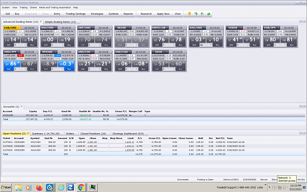This screenshot has height=192, width=307.
Task: Click the yellow lightbulb toolbar icon
Action: pos(189,14)
